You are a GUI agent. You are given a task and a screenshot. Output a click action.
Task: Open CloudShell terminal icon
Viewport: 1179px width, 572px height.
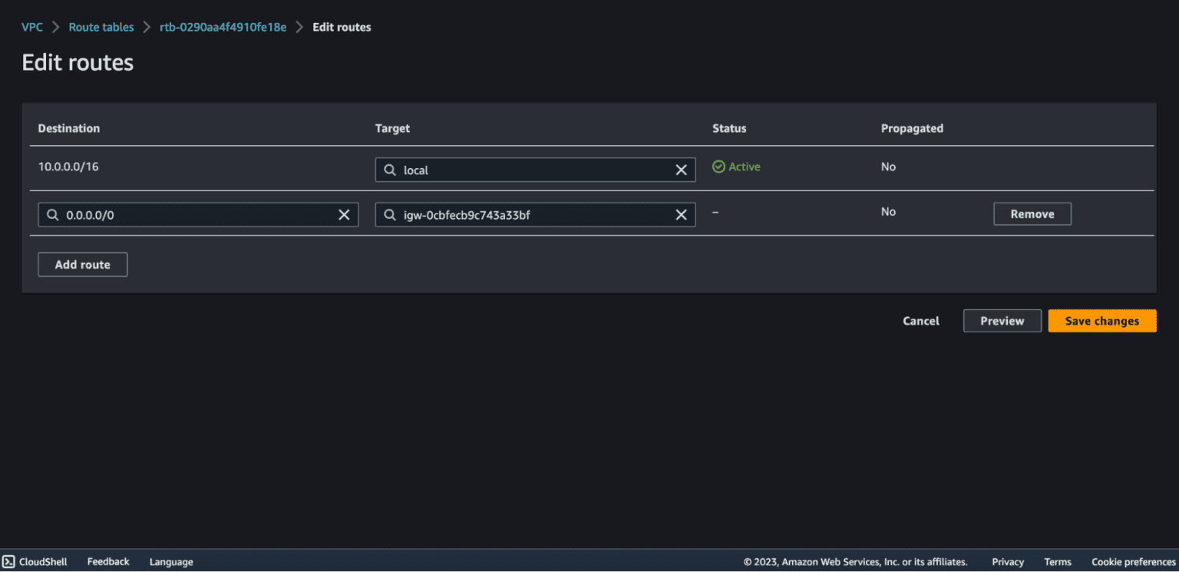[x=9, y=562]
